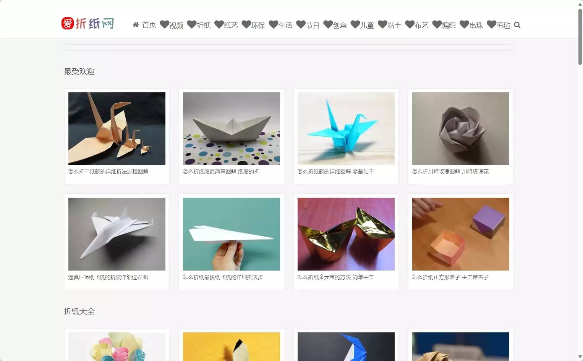Viewport: 583px width, 361px height.
Task: Click the scrollbar down arrow
Action: tap(580, 357)
